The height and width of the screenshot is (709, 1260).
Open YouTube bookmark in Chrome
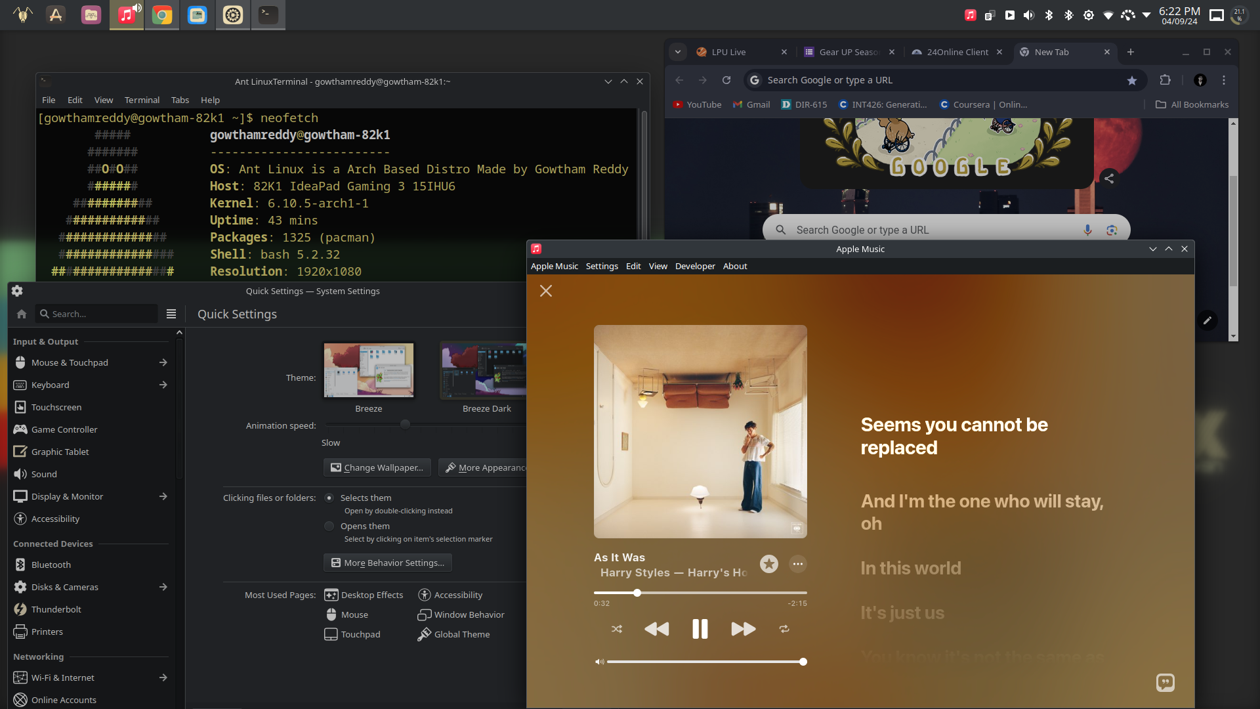click(697, 104)
